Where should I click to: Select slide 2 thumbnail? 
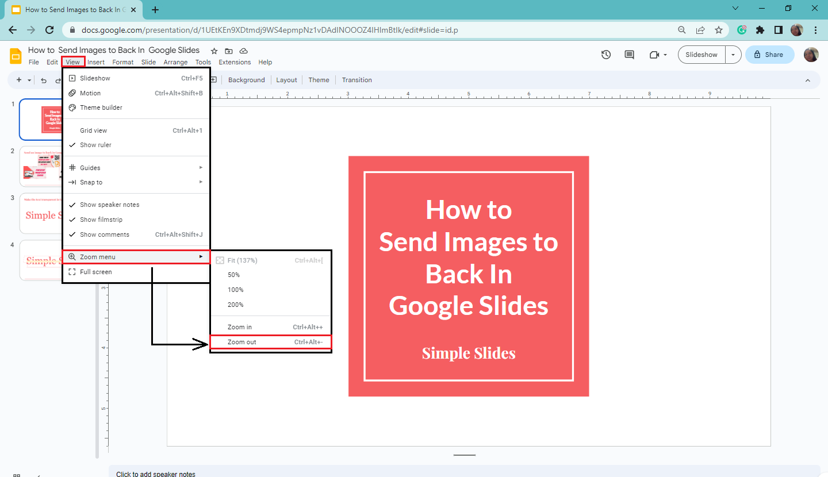[41, 167]
